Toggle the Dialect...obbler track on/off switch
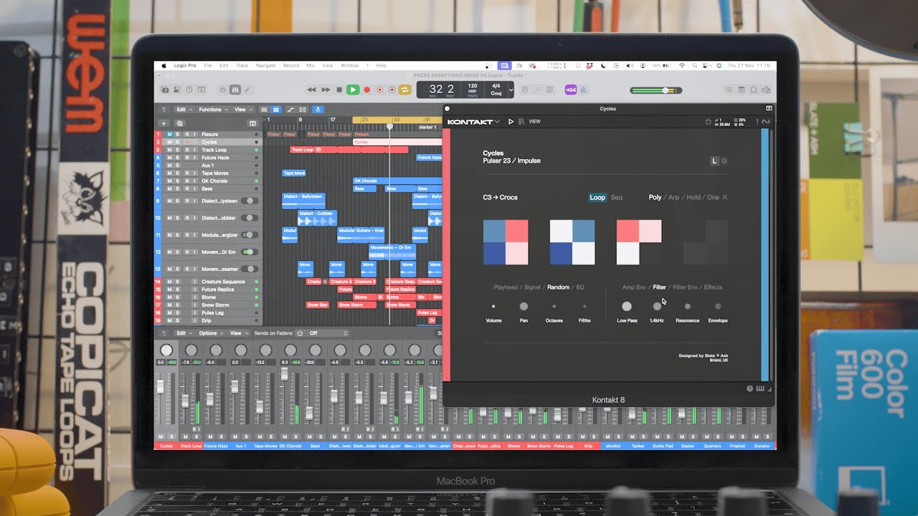 click(x=249, y=218)
